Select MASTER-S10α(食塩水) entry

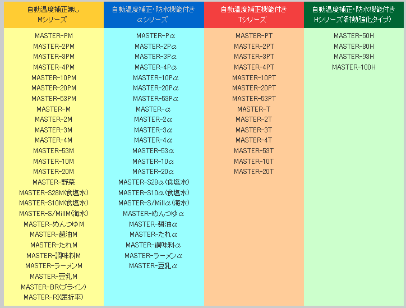click(x=154, y=193)
